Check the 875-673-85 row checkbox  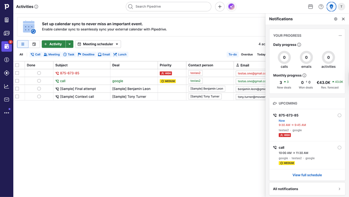(x=17, y=73)
